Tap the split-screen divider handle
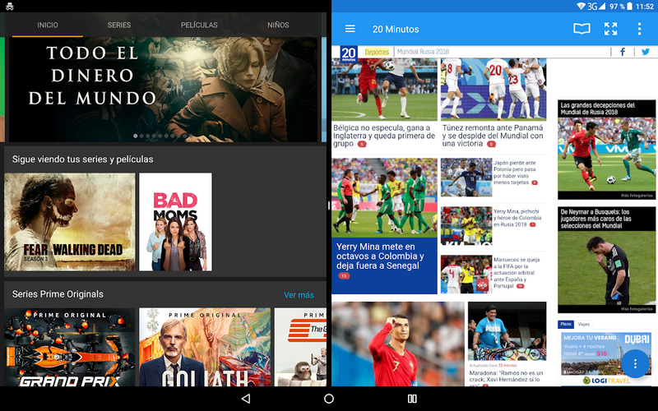Image resolution: width=658 pixels, height=411 pixels. pos(328,205)
